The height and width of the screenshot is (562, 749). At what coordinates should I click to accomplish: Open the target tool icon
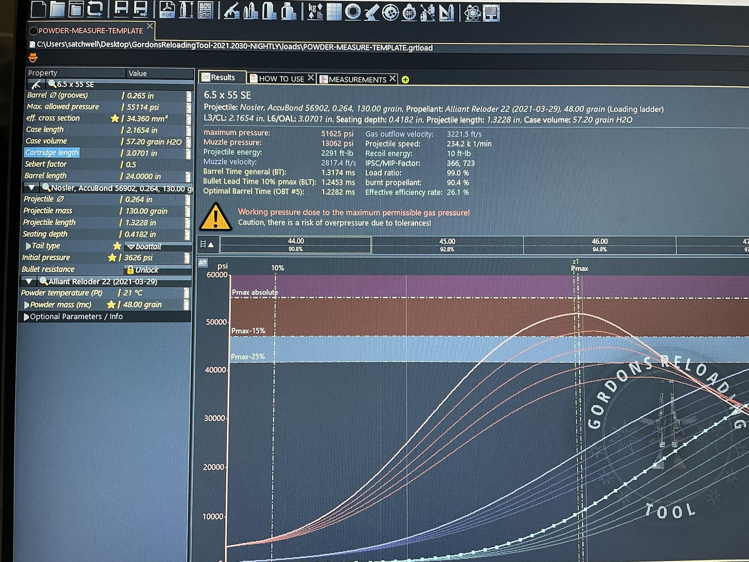click(391, 13)
